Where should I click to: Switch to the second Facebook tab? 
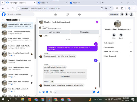[x=52, y=3]
